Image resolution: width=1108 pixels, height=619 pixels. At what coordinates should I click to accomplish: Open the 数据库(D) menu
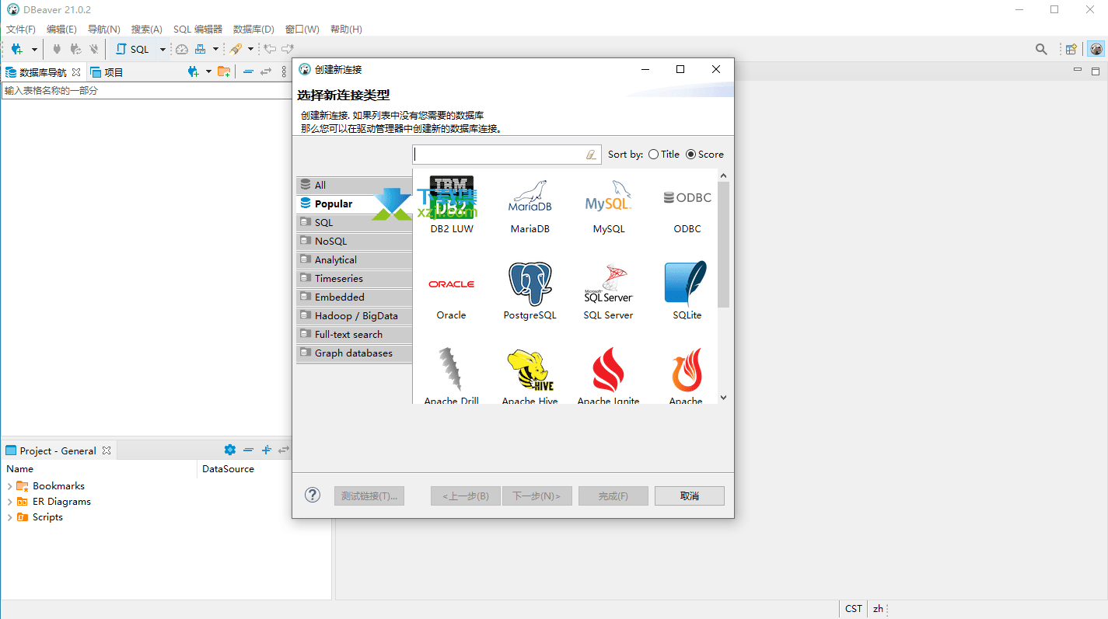(x=253, y=29)
